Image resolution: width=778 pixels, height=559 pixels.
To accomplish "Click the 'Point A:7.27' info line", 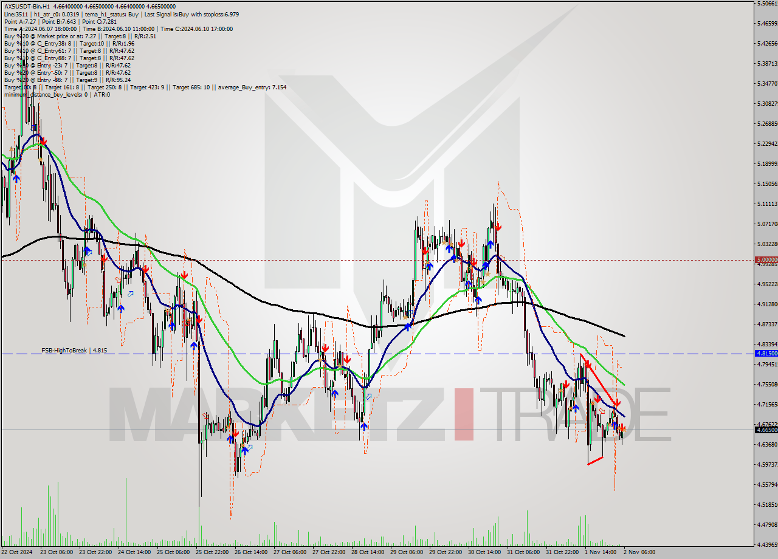I will (21, 21).
